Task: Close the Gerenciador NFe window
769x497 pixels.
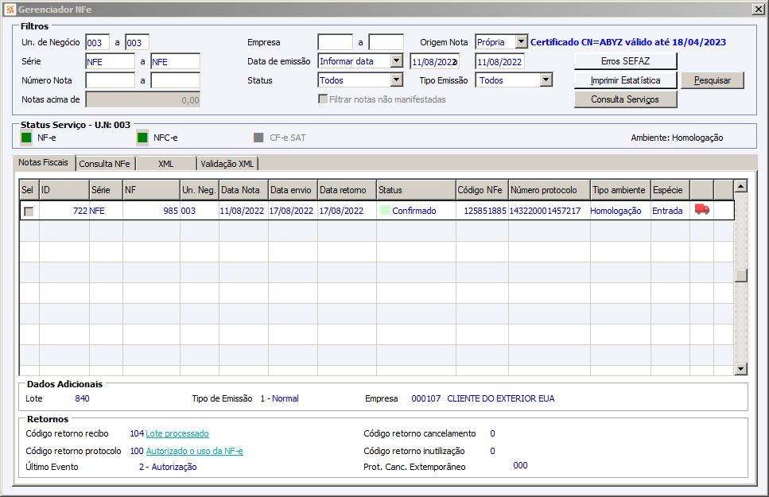Action: click(758, 9)
